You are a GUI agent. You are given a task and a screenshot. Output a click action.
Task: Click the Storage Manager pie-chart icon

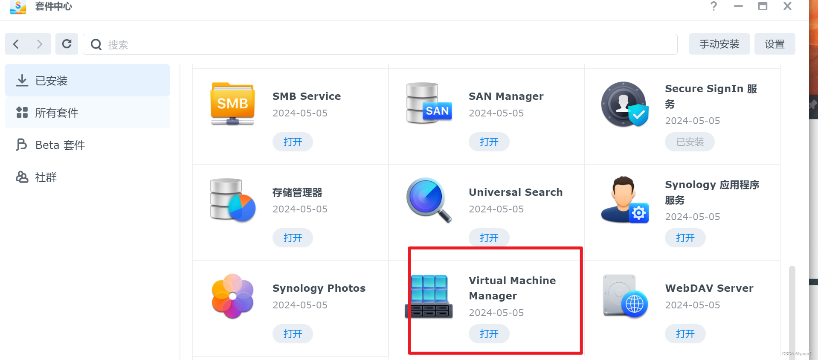pos(233,200)
